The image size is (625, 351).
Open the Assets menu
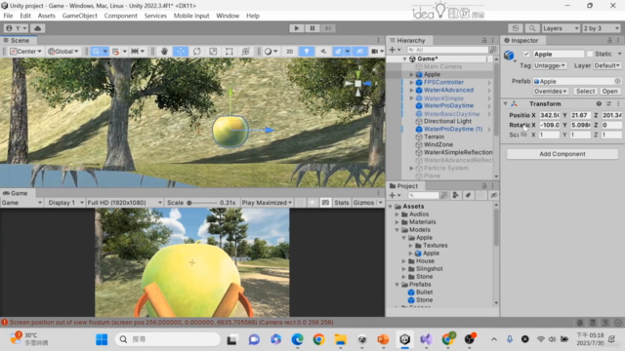(46, 16)
